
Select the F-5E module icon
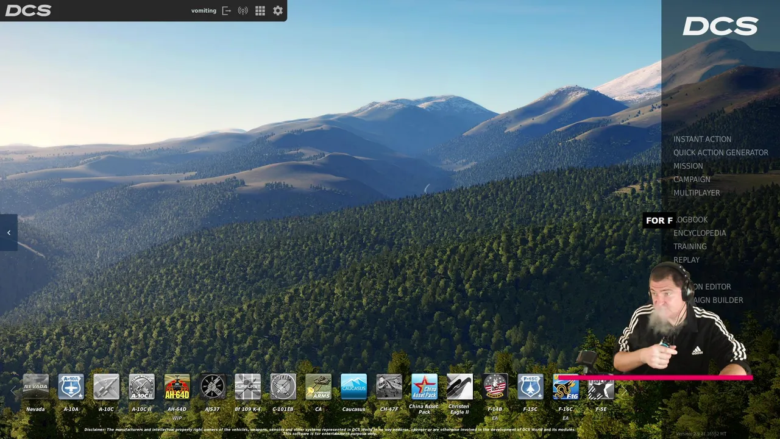pyautogui.click(x=601, y=388)
